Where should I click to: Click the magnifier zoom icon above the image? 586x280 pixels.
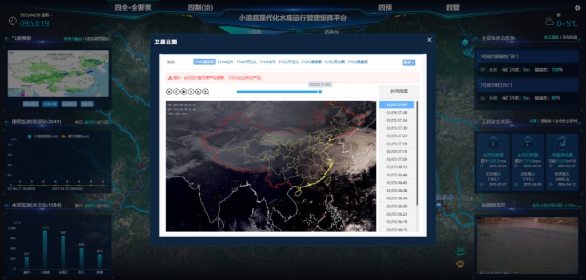pyautogui.click(x=205, y=91)
